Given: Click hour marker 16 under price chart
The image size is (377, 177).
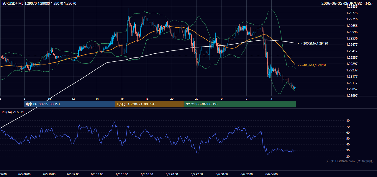Looking at the screenshot, I should point(122,99).
